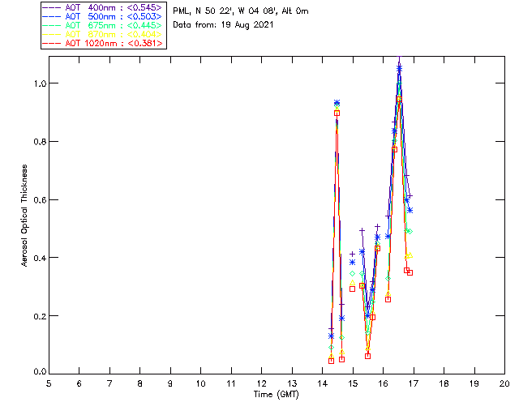Click the last red square marker near 17h
This screenshot has height=415, width=519.
click(410, 273)
